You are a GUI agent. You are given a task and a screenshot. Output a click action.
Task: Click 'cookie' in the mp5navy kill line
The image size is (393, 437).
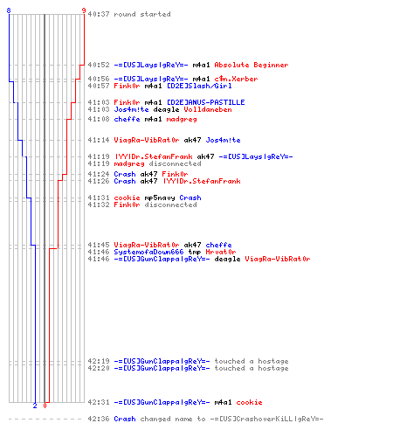tap(127, 198)
